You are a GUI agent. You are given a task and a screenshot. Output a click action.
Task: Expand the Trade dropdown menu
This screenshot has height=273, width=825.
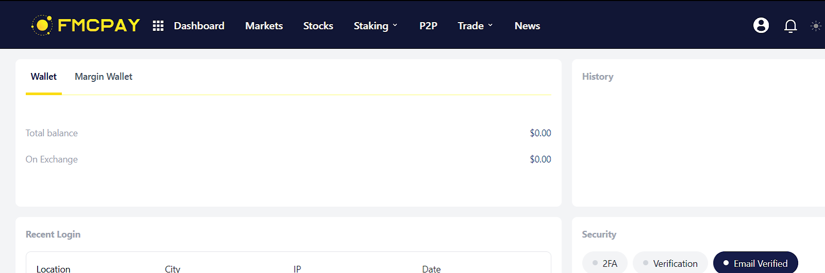point(475,26)
